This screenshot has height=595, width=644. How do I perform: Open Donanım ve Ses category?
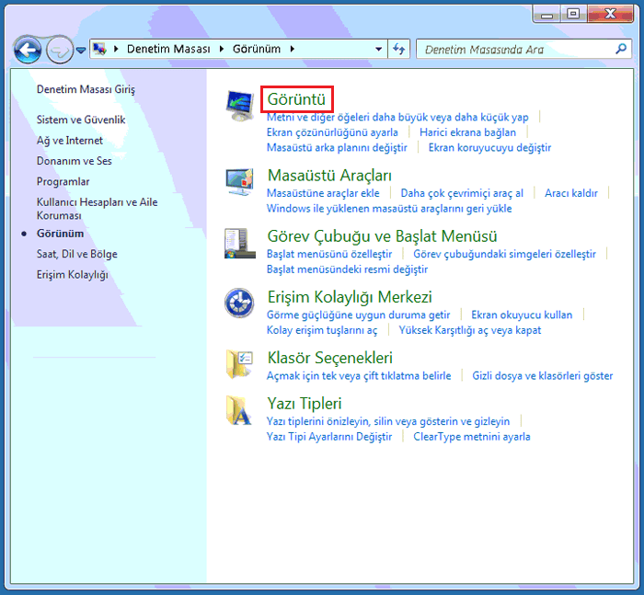pyautogui.click(x=74, y=161)
